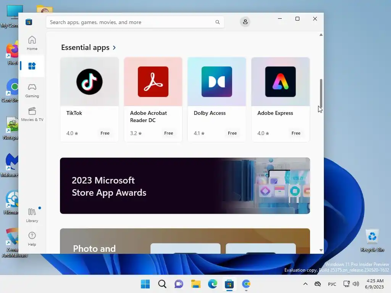Open the TikTok app title
The width and height of the screenshot is (391, 293).
74,113
